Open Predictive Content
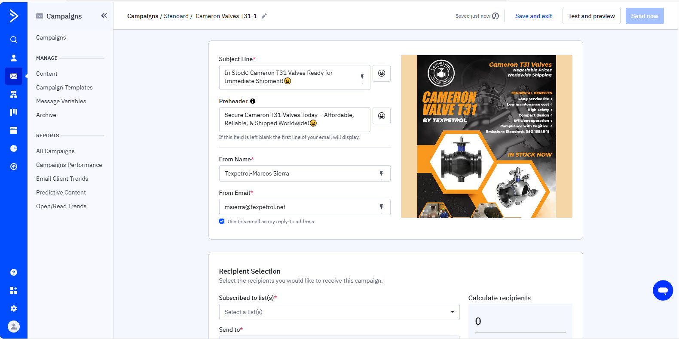 (61, 192)
